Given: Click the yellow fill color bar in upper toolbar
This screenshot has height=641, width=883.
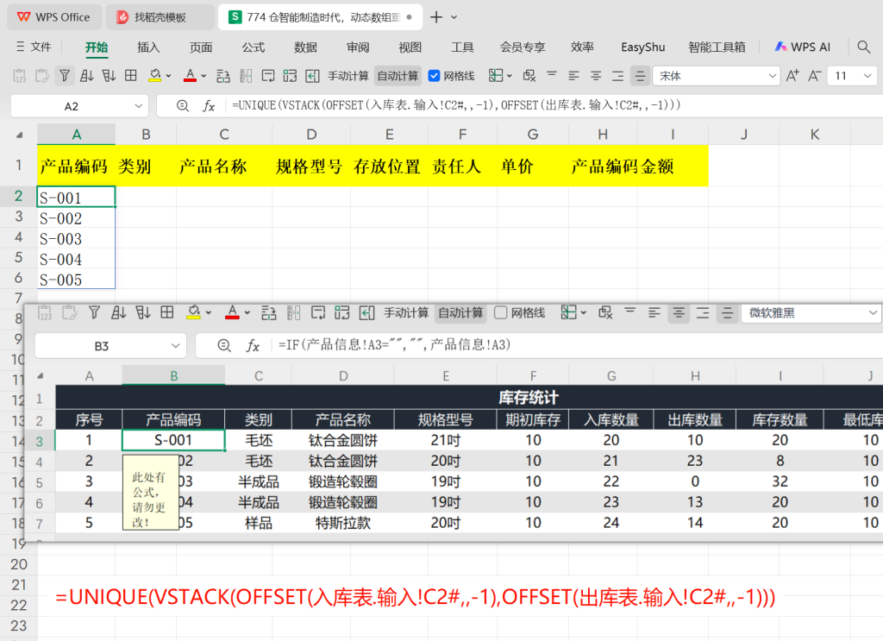Looking at the screenshot, I should click(155, 82).
